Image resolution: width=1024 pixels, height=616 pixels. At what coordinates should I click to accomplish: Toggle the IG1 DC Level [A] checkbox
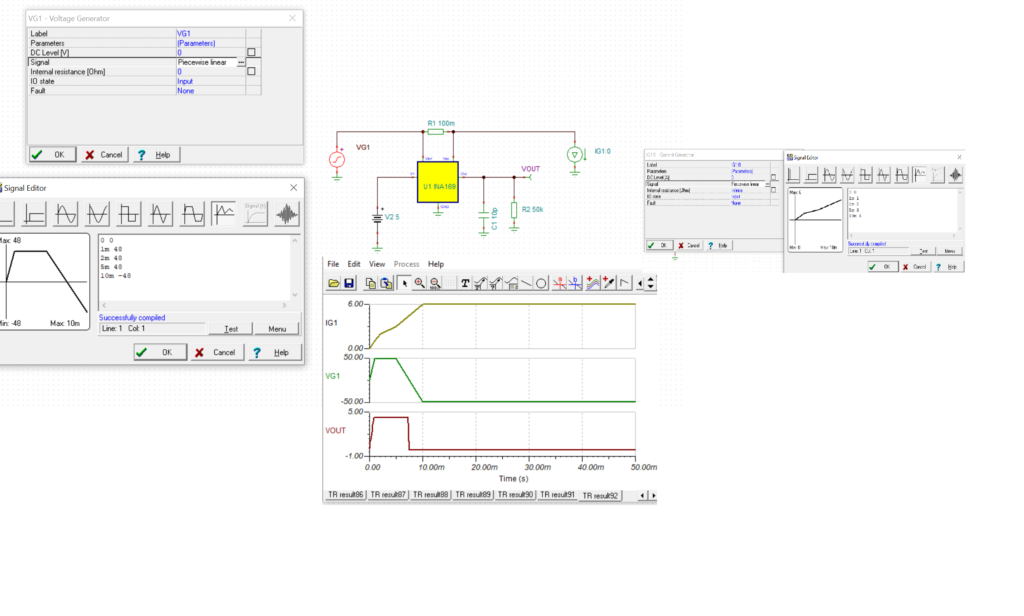(773, 177)
